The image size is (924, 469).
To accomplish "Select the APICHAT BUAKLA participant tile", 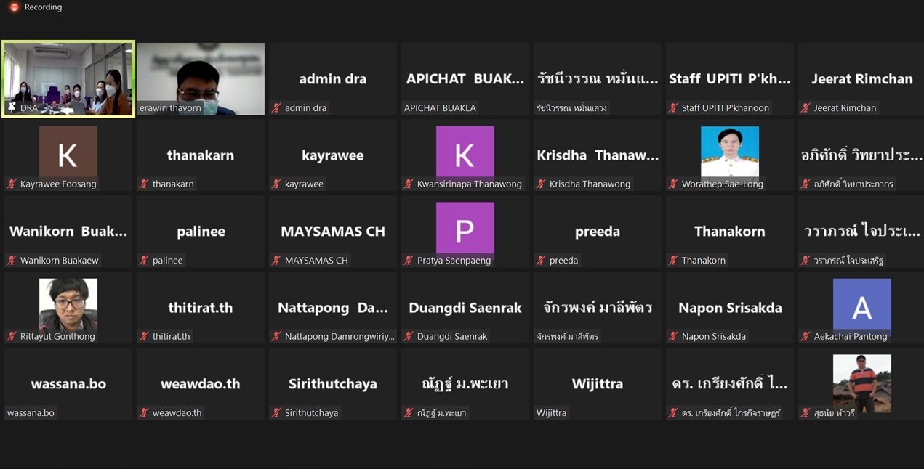I will tap(465, 79).
